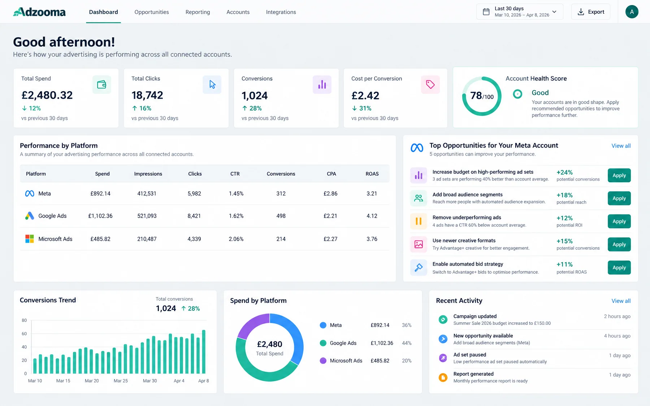Click the Increase budget chart icon
This screenshot has height=406, width=650.
419,175
